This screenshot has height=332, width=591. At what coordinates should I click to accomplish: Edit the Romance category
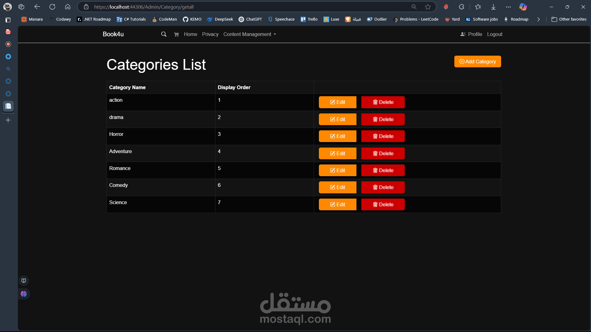[337, 170]
